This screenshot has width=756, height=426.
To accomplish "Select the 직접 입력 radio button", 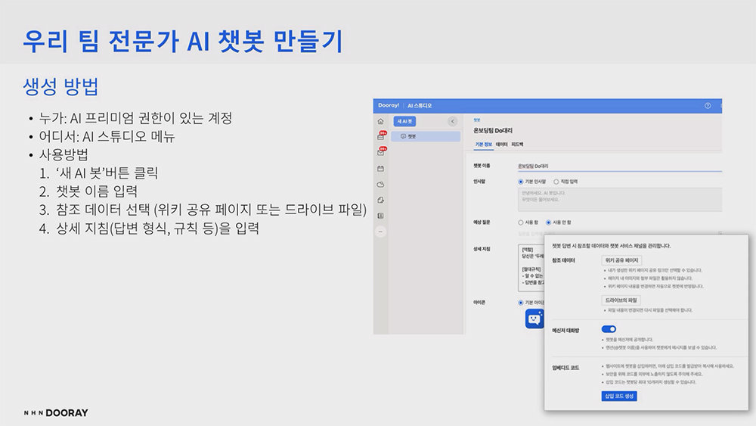I will tap(556, 182).
